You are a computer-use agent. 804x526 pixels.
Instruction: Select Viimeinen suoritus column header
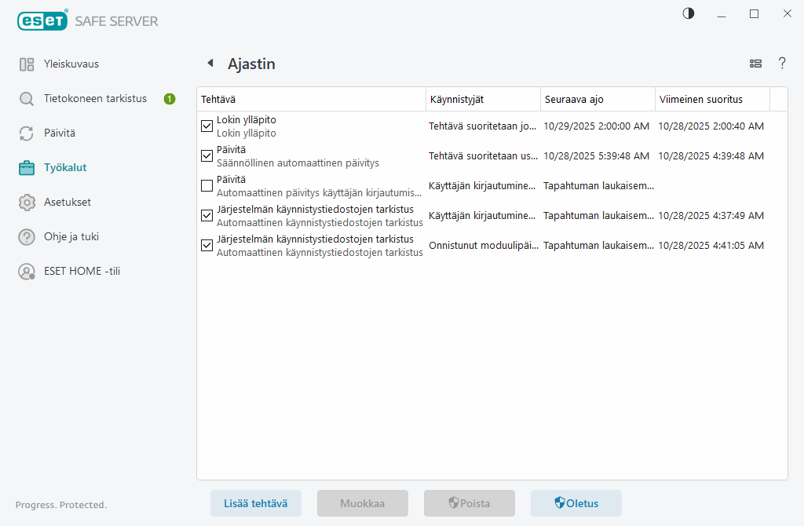711,100
